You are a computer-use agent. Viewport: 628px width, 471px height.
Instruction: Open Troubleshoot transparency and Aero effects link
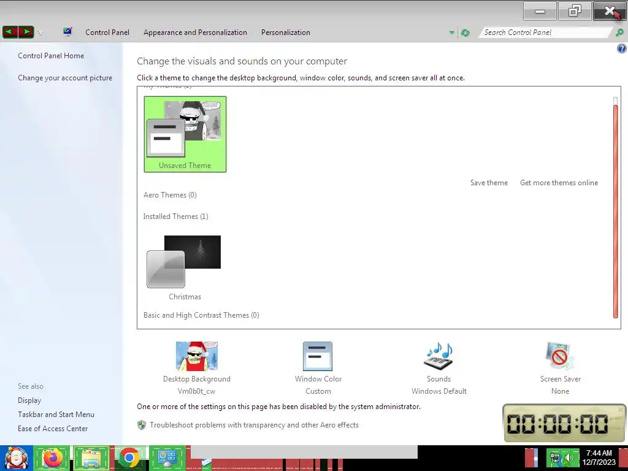[x=255, y=425]
